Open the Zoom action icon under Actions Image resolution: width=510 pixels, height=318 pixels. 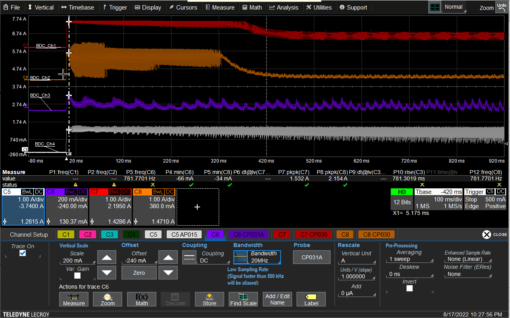click(x=108, y=299)
